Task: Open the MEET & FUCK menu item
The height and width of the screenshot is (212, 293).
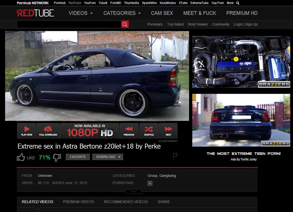Action: click(200, 13)
